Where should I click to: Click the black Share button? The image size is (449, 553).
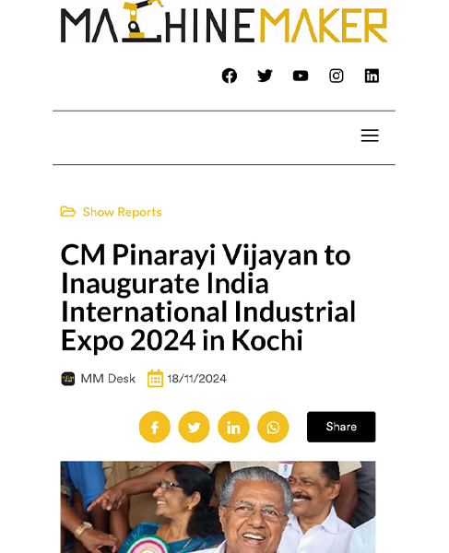(341, 427)
